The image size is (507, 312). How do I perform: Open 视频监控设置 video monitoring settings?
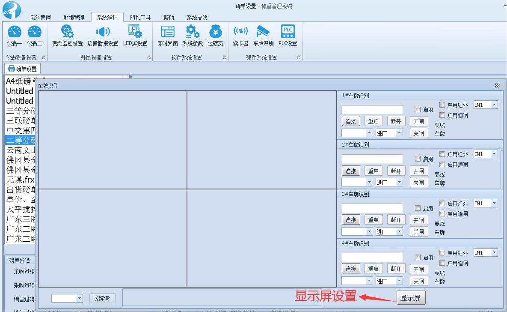pos(67,35)
